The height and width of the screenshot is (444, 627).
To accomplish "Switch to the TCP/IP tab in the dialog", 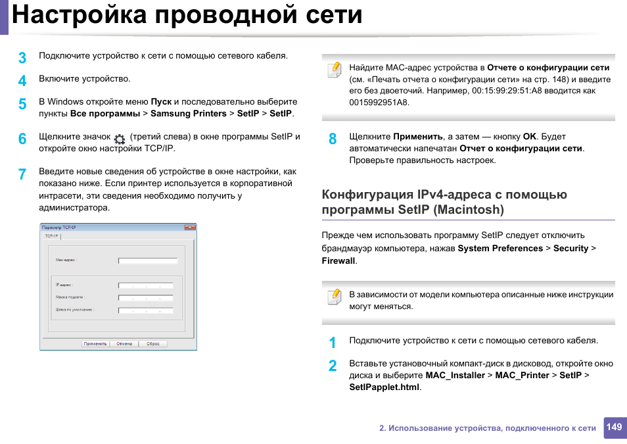I will pos(52,235).
